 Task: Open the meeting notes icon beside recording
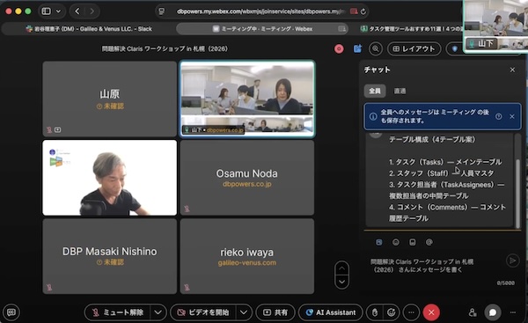click(x=357, y=48)
